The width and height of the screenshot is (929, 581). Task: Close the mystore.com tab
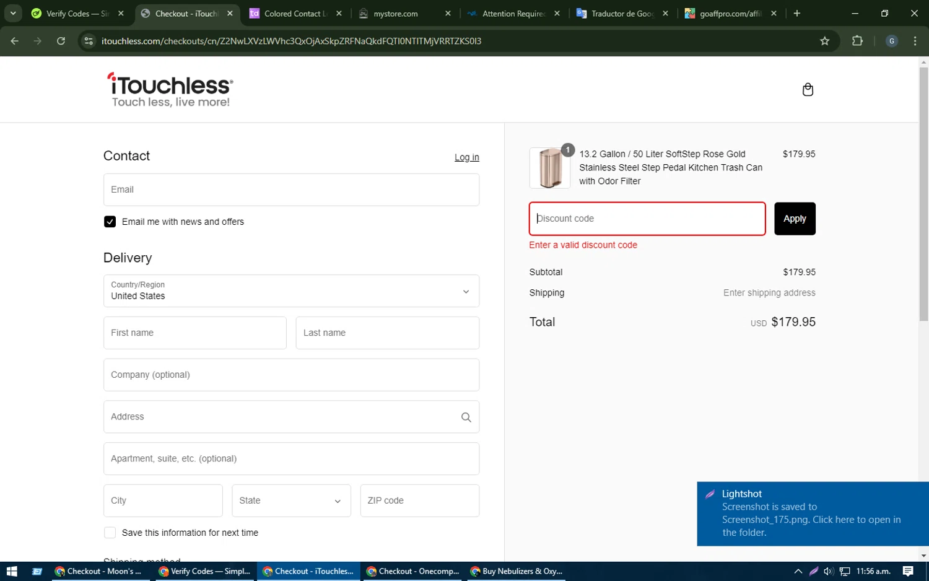448,13
